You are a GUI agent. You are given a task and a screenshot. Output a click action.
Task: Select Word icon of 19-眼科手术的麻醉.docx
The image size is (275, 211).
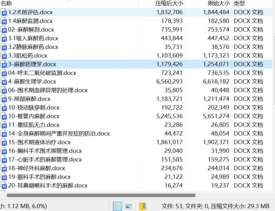point(4,177)
